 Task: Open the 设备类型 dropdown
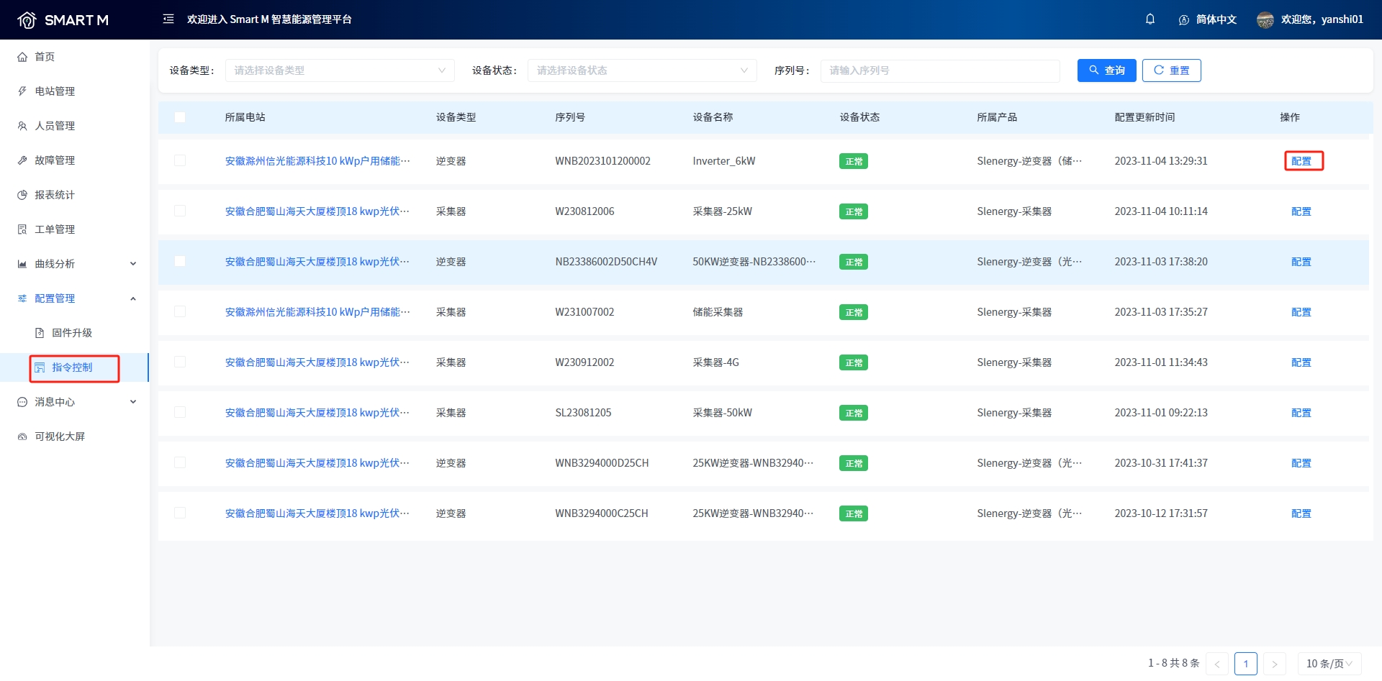click(x=340, y=70)
